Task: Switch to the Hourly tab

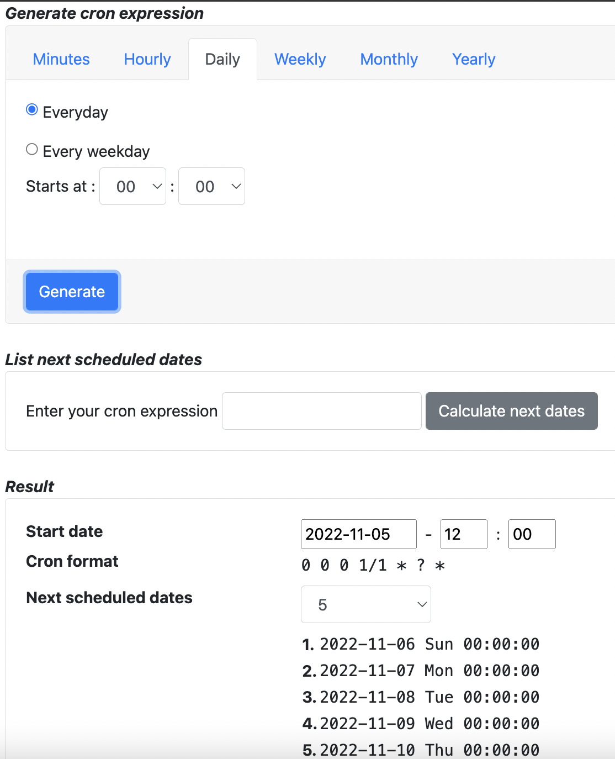Action: point(147,59)
